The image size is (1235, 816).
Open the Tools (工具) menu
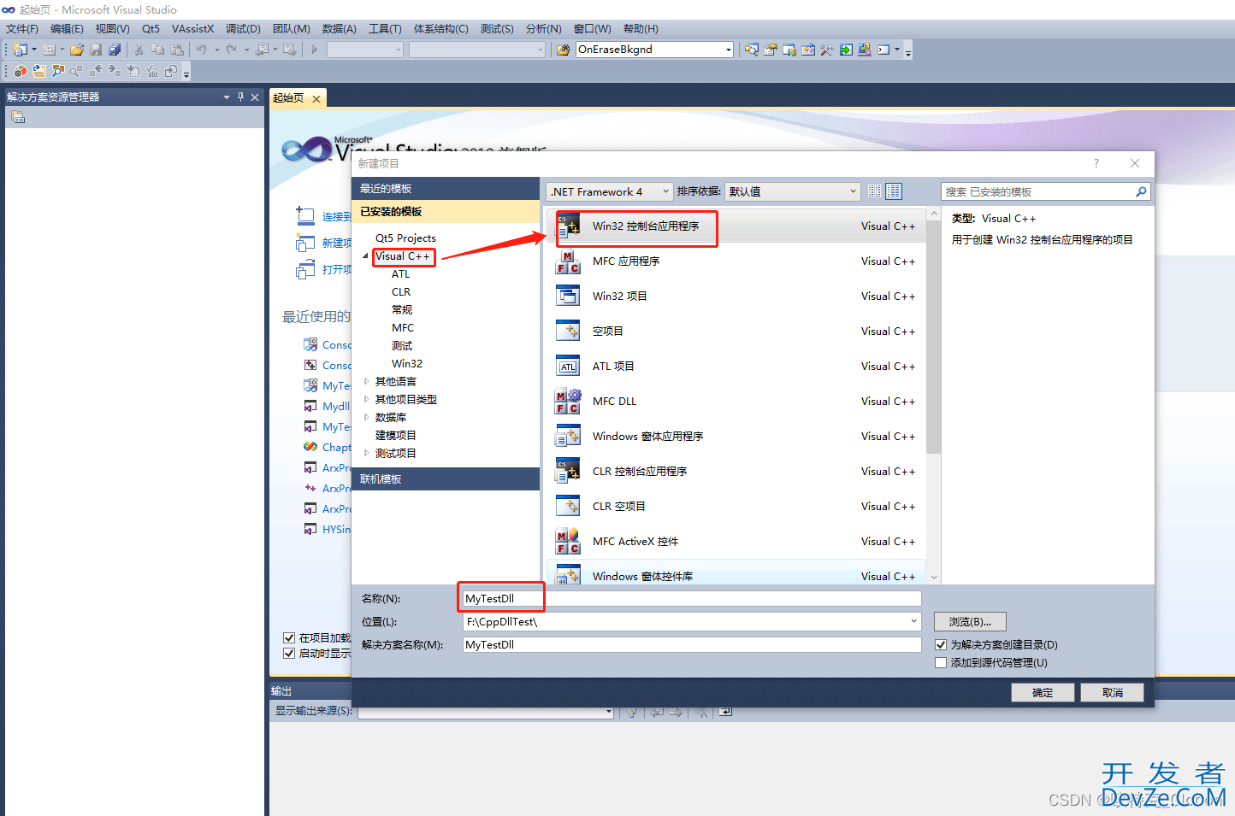[385, 29]
